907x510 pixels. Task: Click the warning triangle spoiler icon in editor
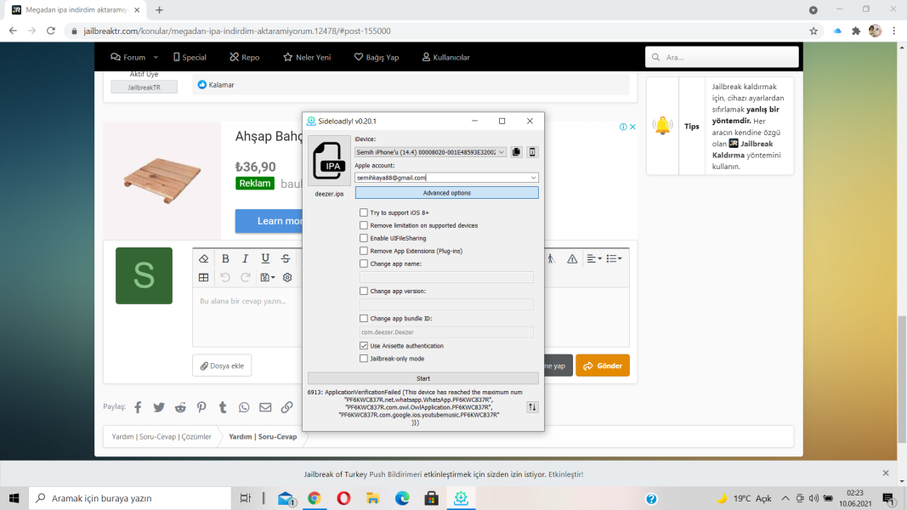pyautogui.click(x=572, y=259)
